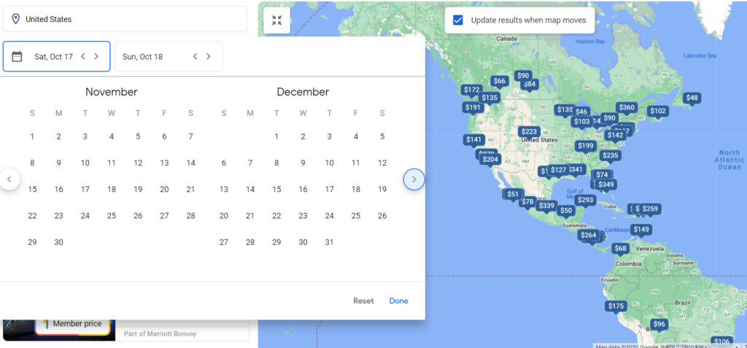
Task: Confirm dates with the Done button
Action: click(399, 301)
